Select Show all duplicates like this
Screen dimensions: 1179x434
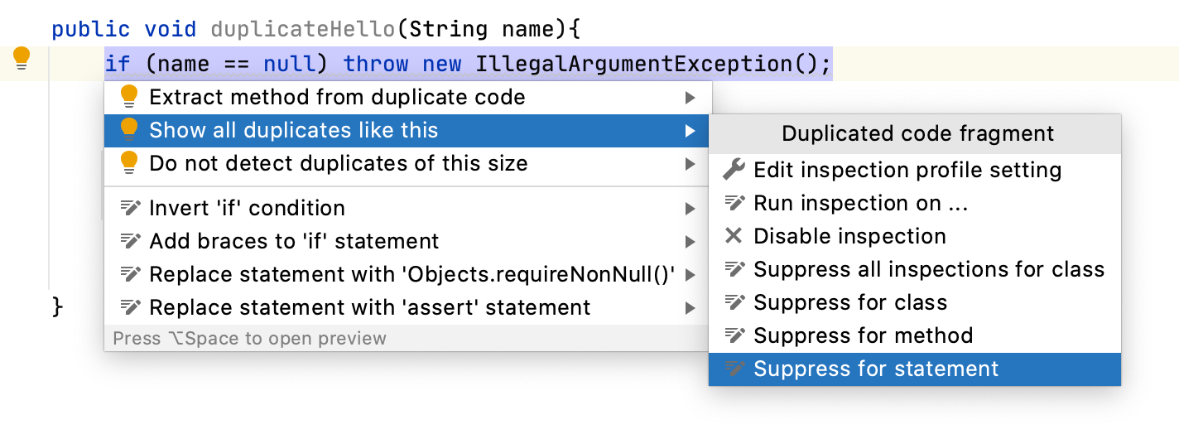[x=293, y=130]
